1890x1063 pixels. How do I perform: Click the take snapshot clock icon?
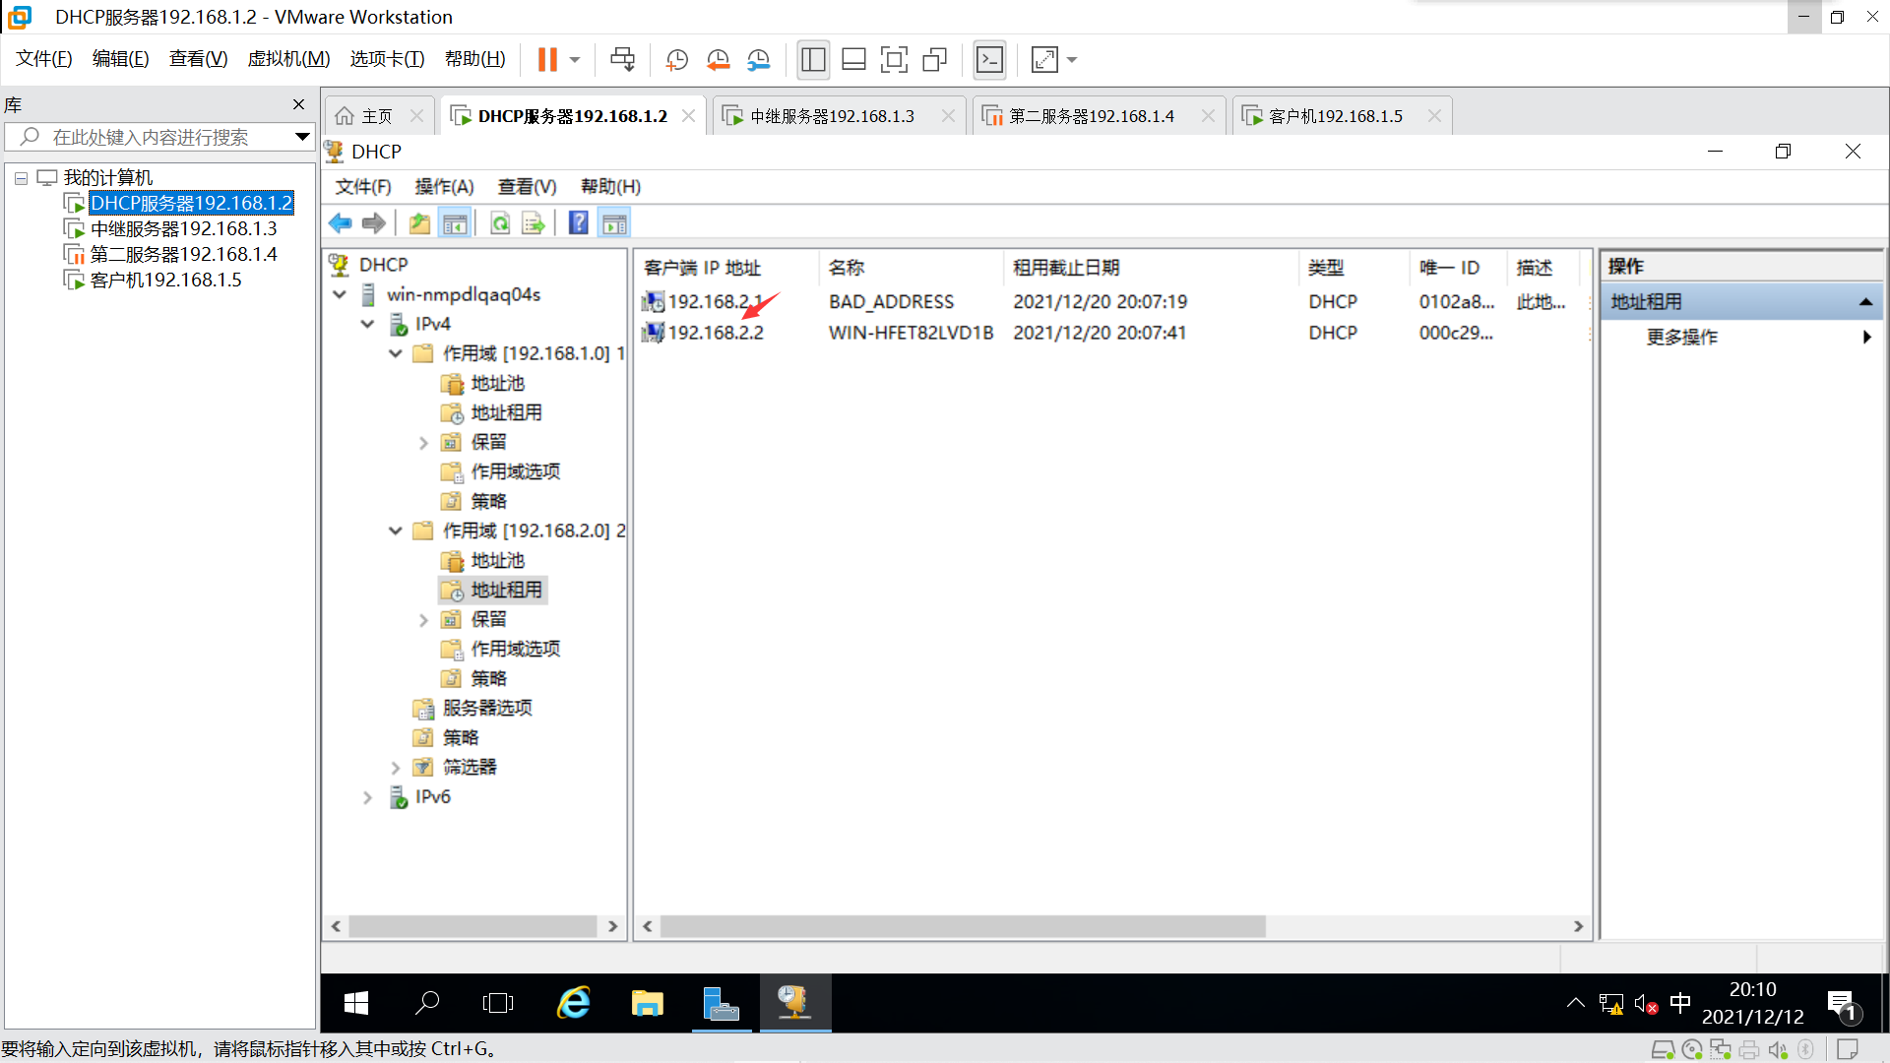coord(676,60)
